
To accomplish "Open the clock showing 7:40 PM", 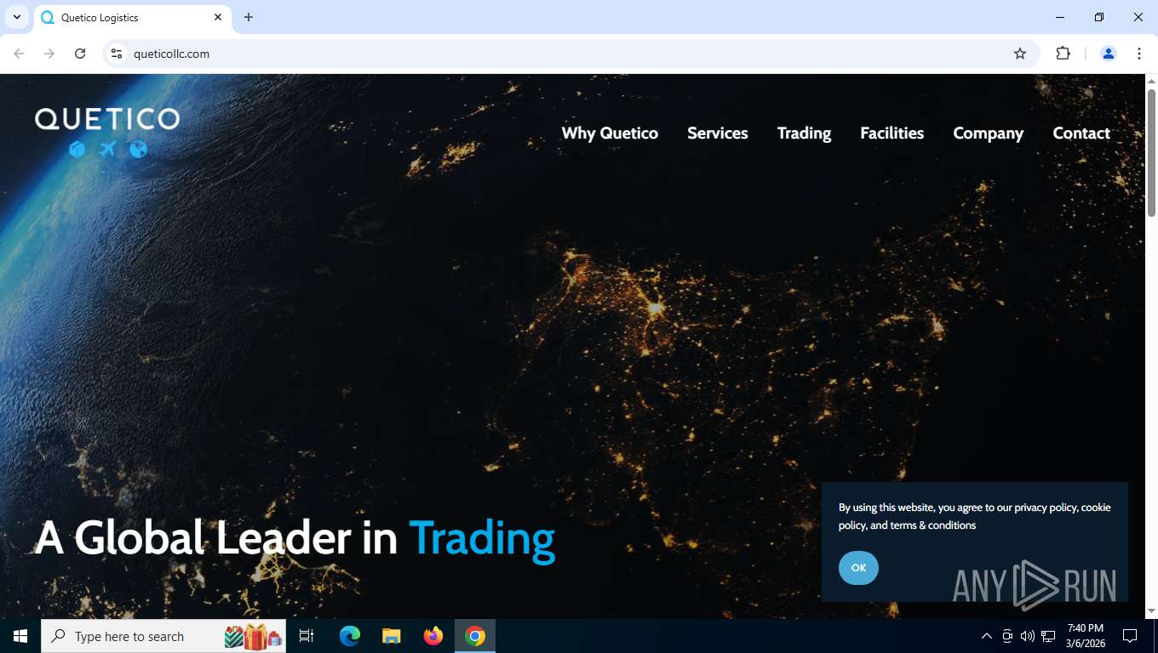I will point(1085,636).
